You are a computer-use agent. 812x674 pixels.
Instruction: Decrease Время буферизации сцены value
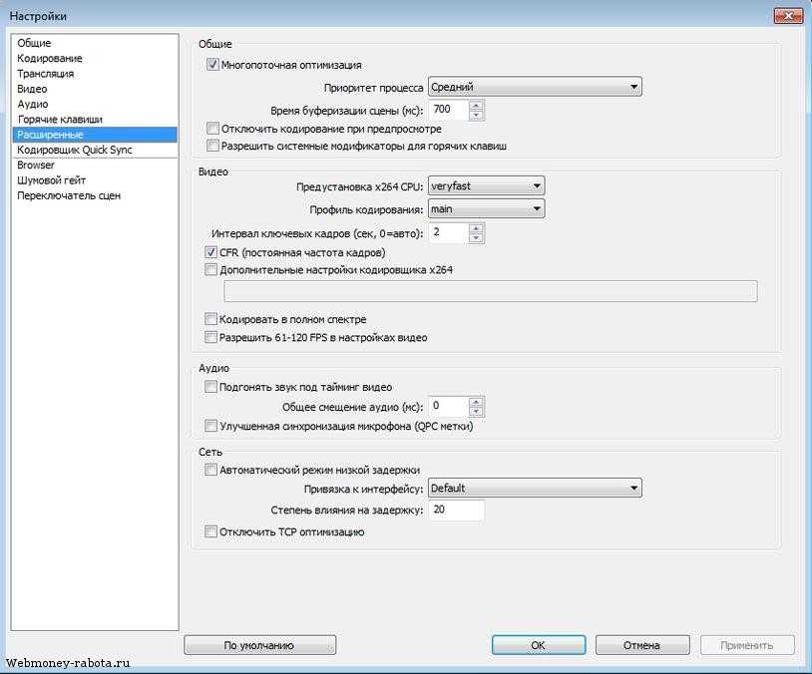click(x=477, y=115)
